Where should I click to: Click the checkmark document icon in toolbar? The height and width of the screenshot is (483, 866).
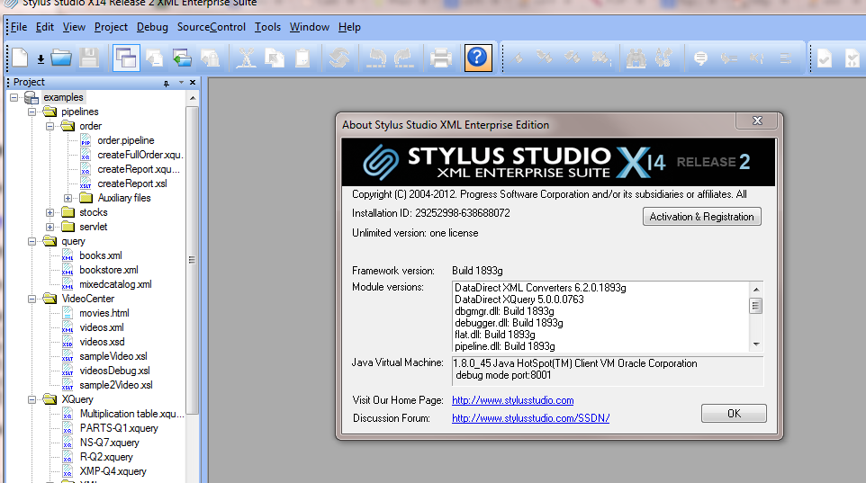825,58
